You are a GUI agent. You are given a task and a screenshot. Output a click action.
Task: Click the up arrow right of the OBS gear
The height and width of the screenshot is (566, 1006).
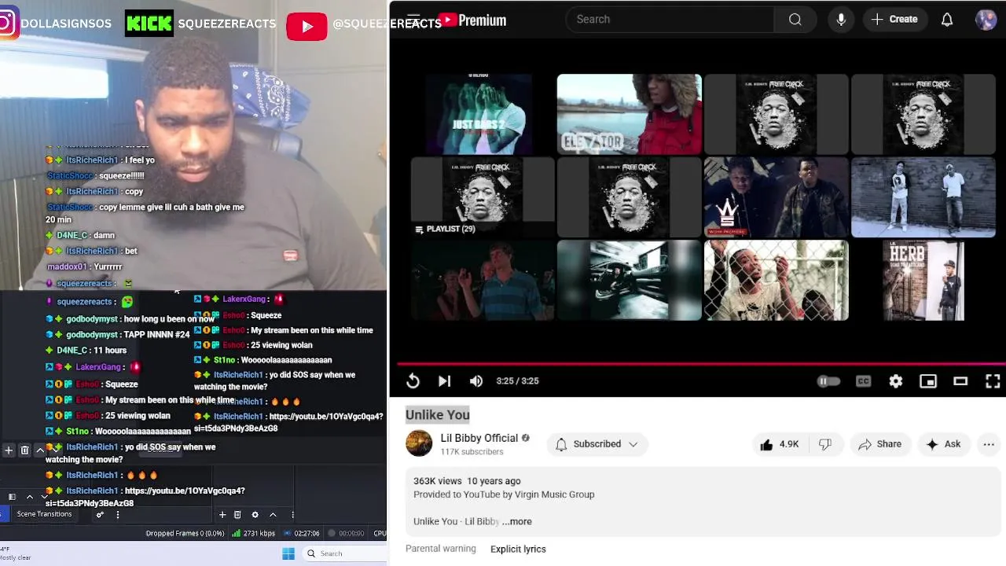[x=273, y=515]
